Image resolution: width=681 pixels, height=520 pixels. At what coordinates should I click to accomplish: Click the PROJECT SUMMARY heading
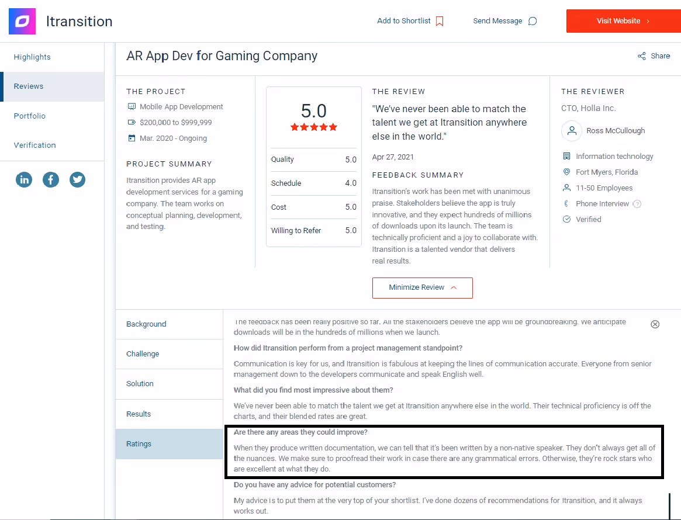(169, 164)
